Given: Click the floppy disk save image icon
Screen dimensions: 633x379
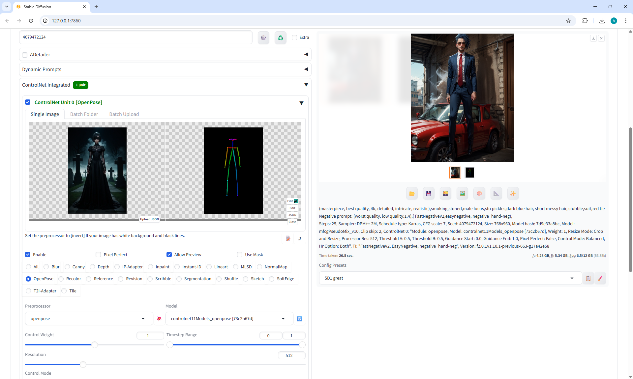Looking at the screenshot, I should (429, 194).
